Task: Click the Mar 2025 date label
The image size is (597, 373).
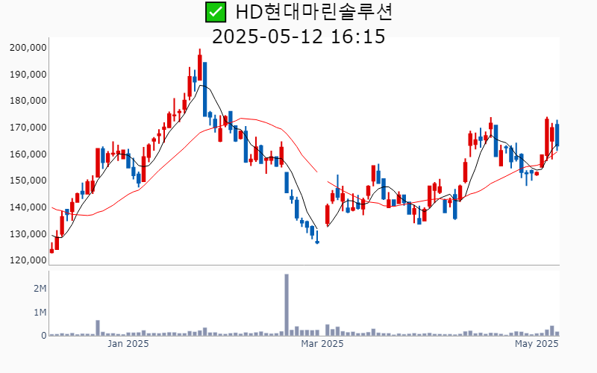Action: pos(322,344)
